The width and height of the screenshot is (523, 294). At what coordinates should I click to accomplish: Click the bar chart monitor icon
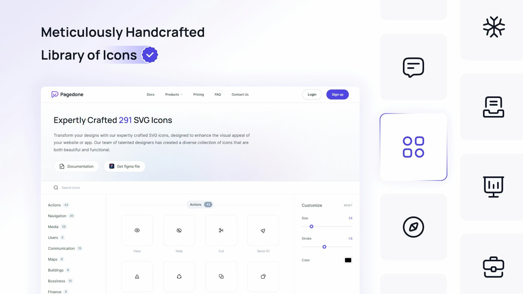click(493, 187)
